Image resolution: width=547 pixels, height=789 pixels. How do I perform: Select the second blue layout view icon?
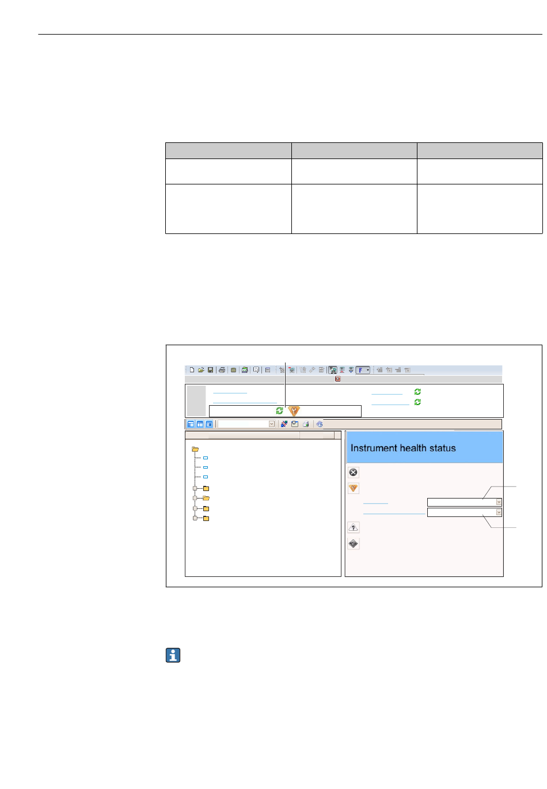pyautogui.click(x=200, y=424)
